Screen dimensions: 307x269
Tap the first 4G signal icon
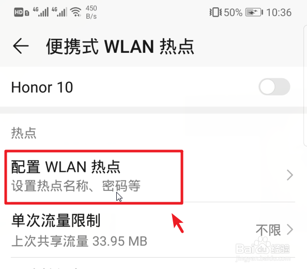(40, 12)
